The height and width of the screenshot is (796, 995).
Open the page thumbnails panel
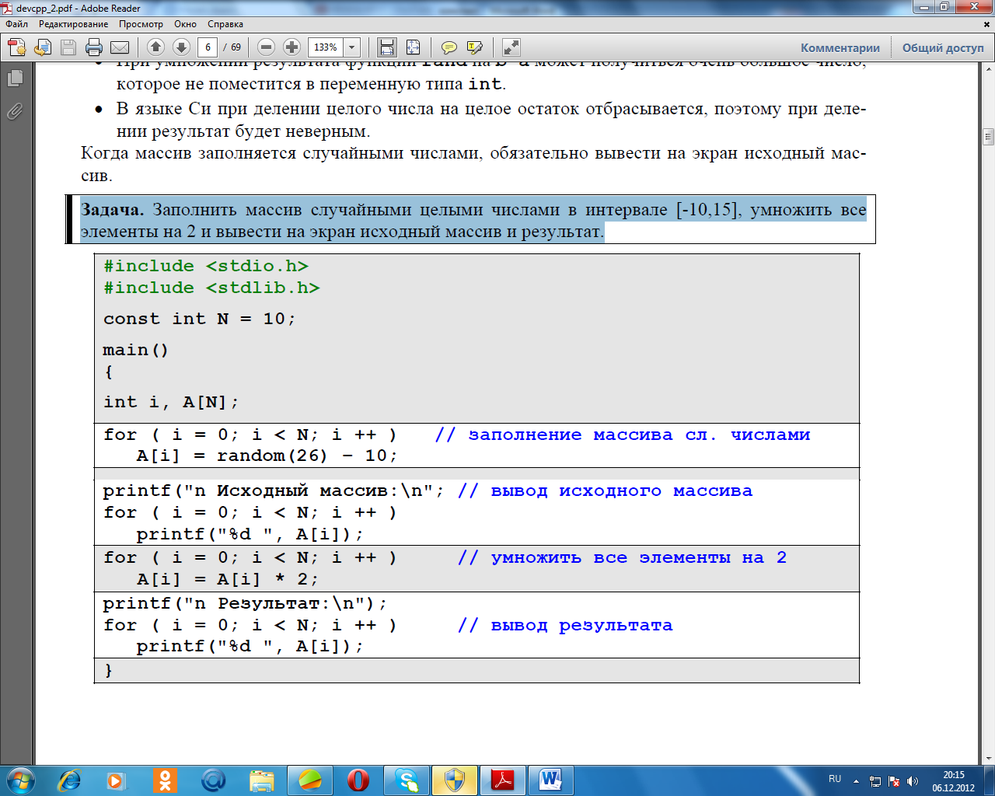[15, 78]
